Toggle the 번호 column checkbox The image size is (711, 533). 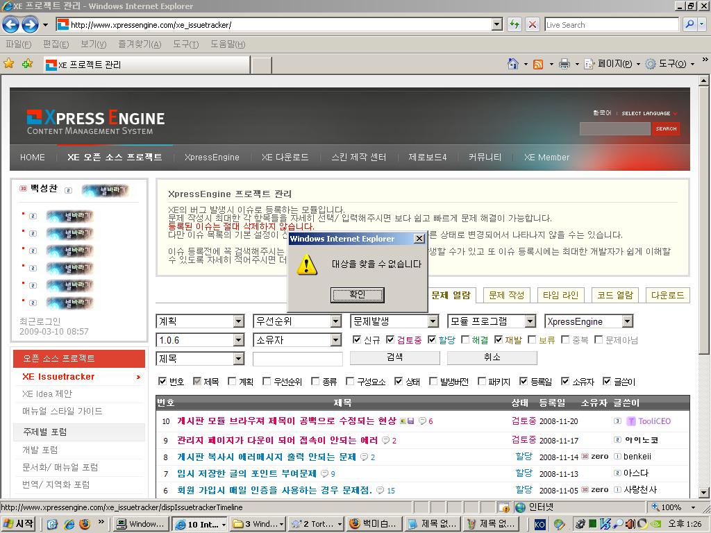point(162,381)
